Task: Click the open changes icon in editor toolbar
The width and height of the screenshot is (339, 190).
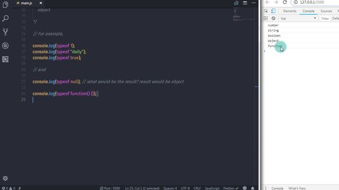Action: click(x=236, y=3)
